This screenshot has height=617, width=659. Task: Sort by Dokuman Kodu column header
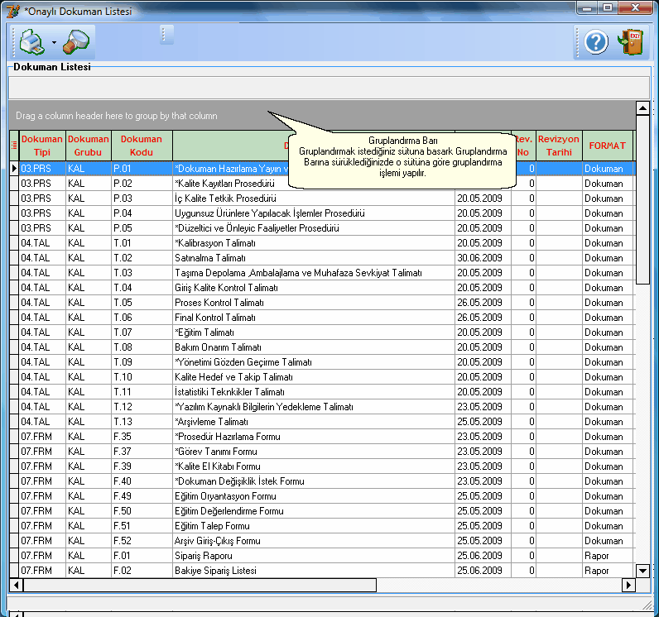[142, 146]
